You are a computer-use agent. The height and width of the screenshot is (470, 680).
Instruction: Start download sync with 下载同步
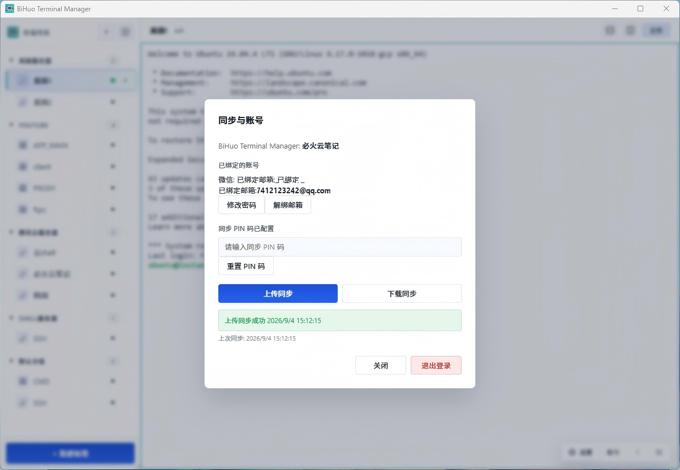point(402,294)
